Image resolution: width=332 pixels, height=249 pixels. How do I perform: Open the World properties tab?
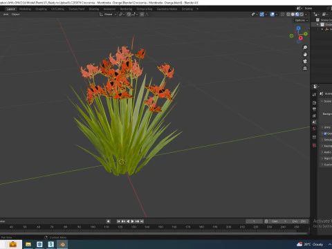pos(314,129)
